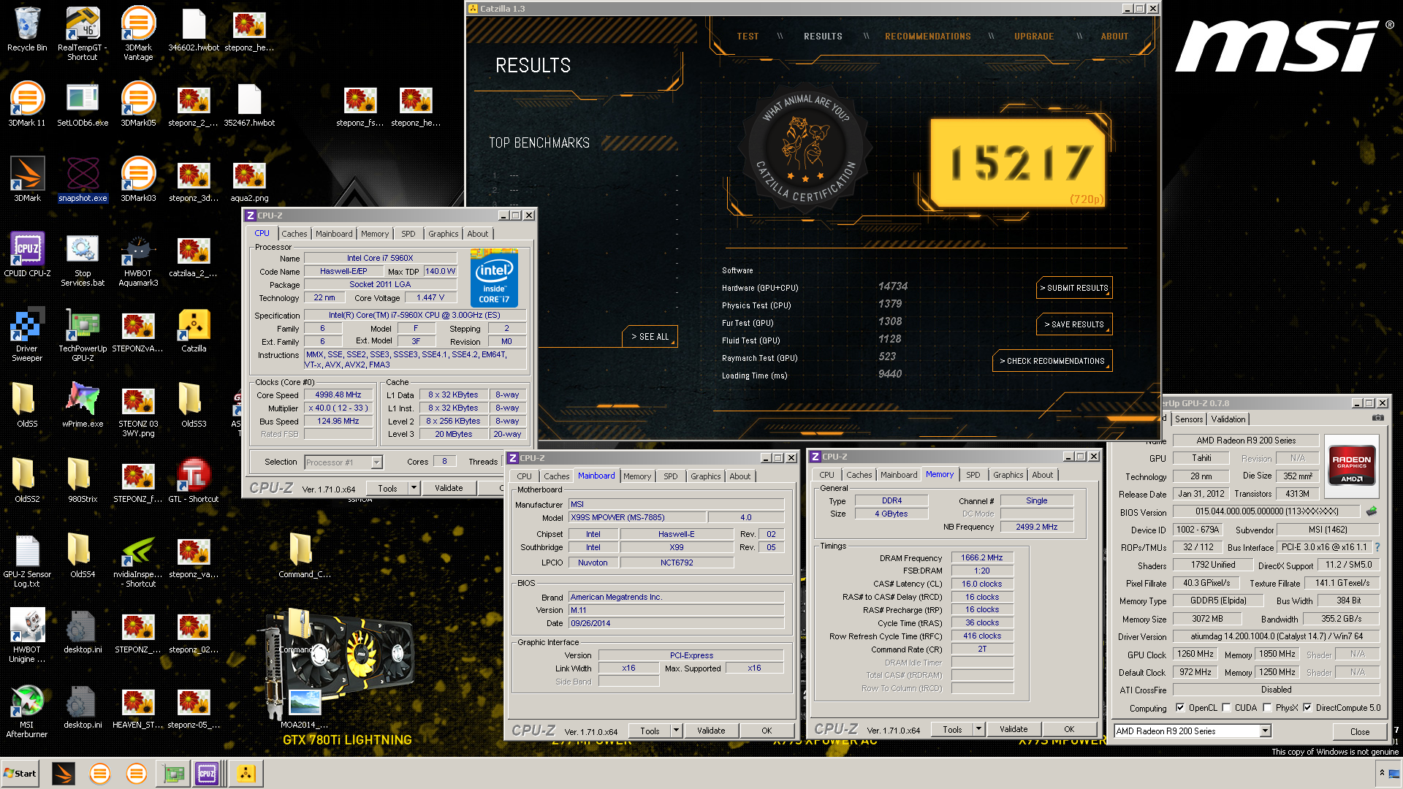This screenshot has height=789, width=1403.
Task: Open the Catzilla taskbar button
Action: tap(246, 774)
